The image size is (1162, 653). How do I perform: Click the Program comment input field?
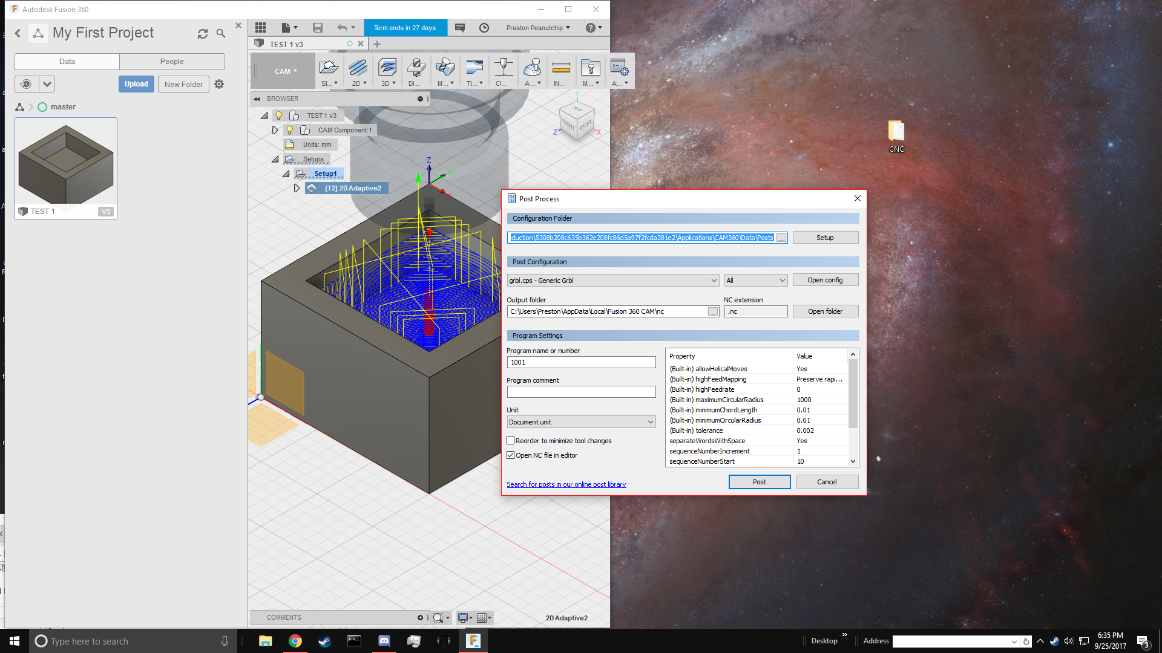point(581,392)
